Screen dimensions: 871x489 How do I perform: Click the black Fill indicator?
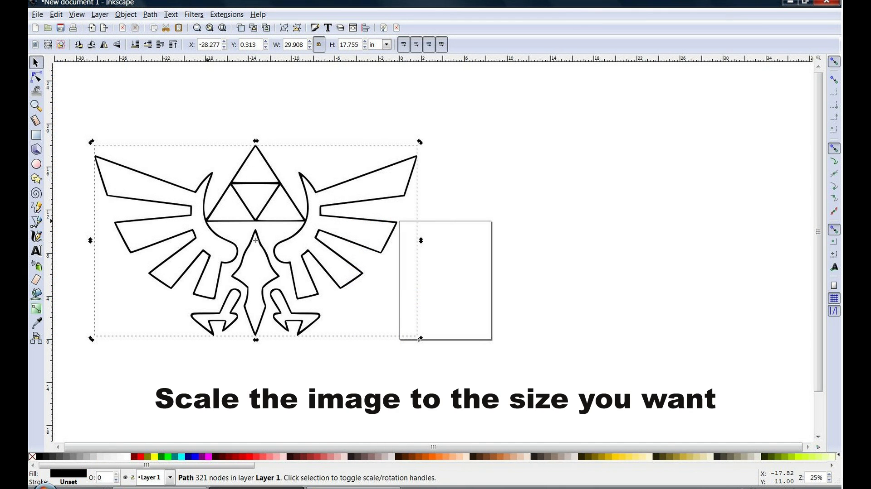pos(69,474)
